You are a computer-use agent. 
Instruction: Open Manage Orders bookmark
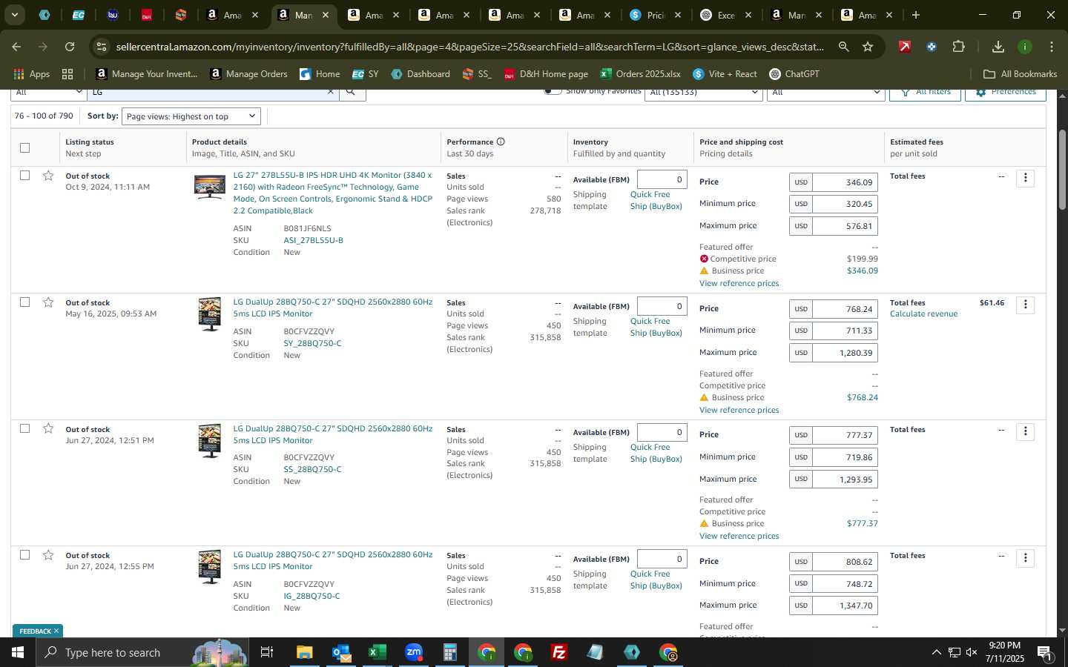[248, 74]
